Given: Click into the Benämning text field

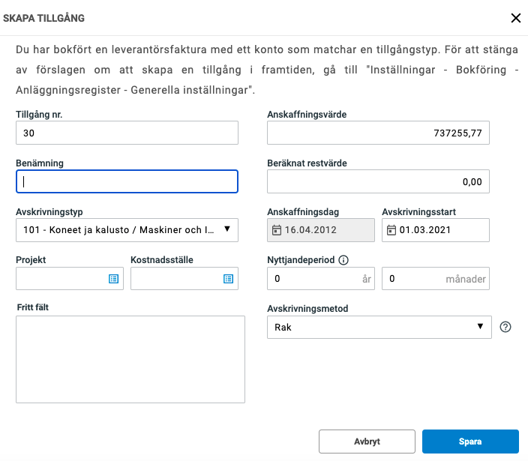Looking at the screenshot, I should tap(127, 181).
